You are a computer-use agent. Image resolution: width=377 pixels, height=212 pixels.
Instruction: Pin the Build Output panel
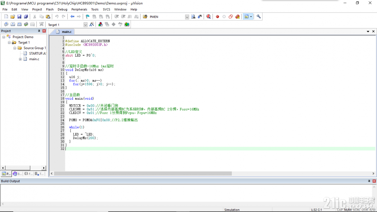369,181
